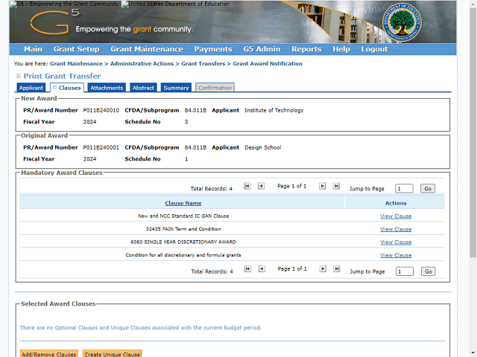Sort by Clause Name column header
477x357 pixels.
(183, 203)
